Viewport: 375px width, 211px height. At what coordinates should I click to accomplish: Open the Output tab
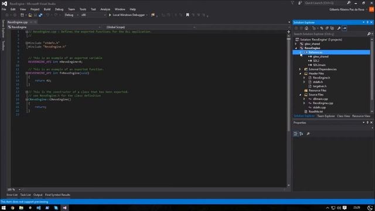pos(37,195)
